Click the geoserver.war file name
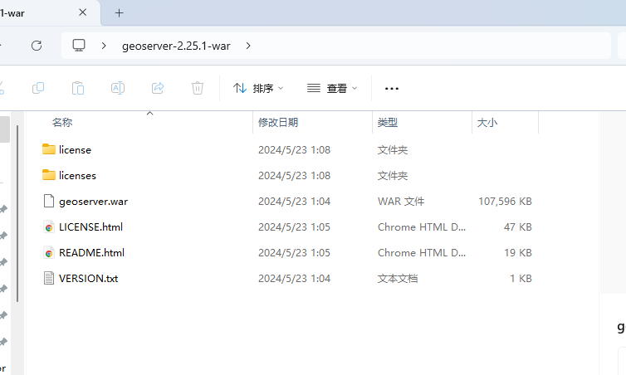Image resolution: width=626 pixels, height=375 pixels. [x=94, y=202]
